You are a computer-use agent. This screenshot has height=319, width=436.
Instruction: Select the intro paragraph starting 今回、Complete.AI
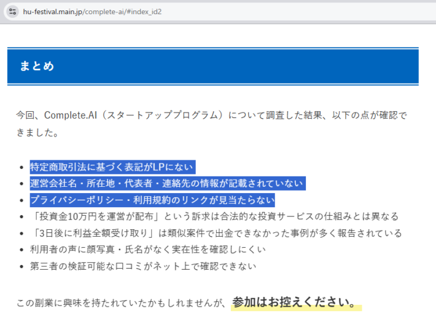click(211, 124)
